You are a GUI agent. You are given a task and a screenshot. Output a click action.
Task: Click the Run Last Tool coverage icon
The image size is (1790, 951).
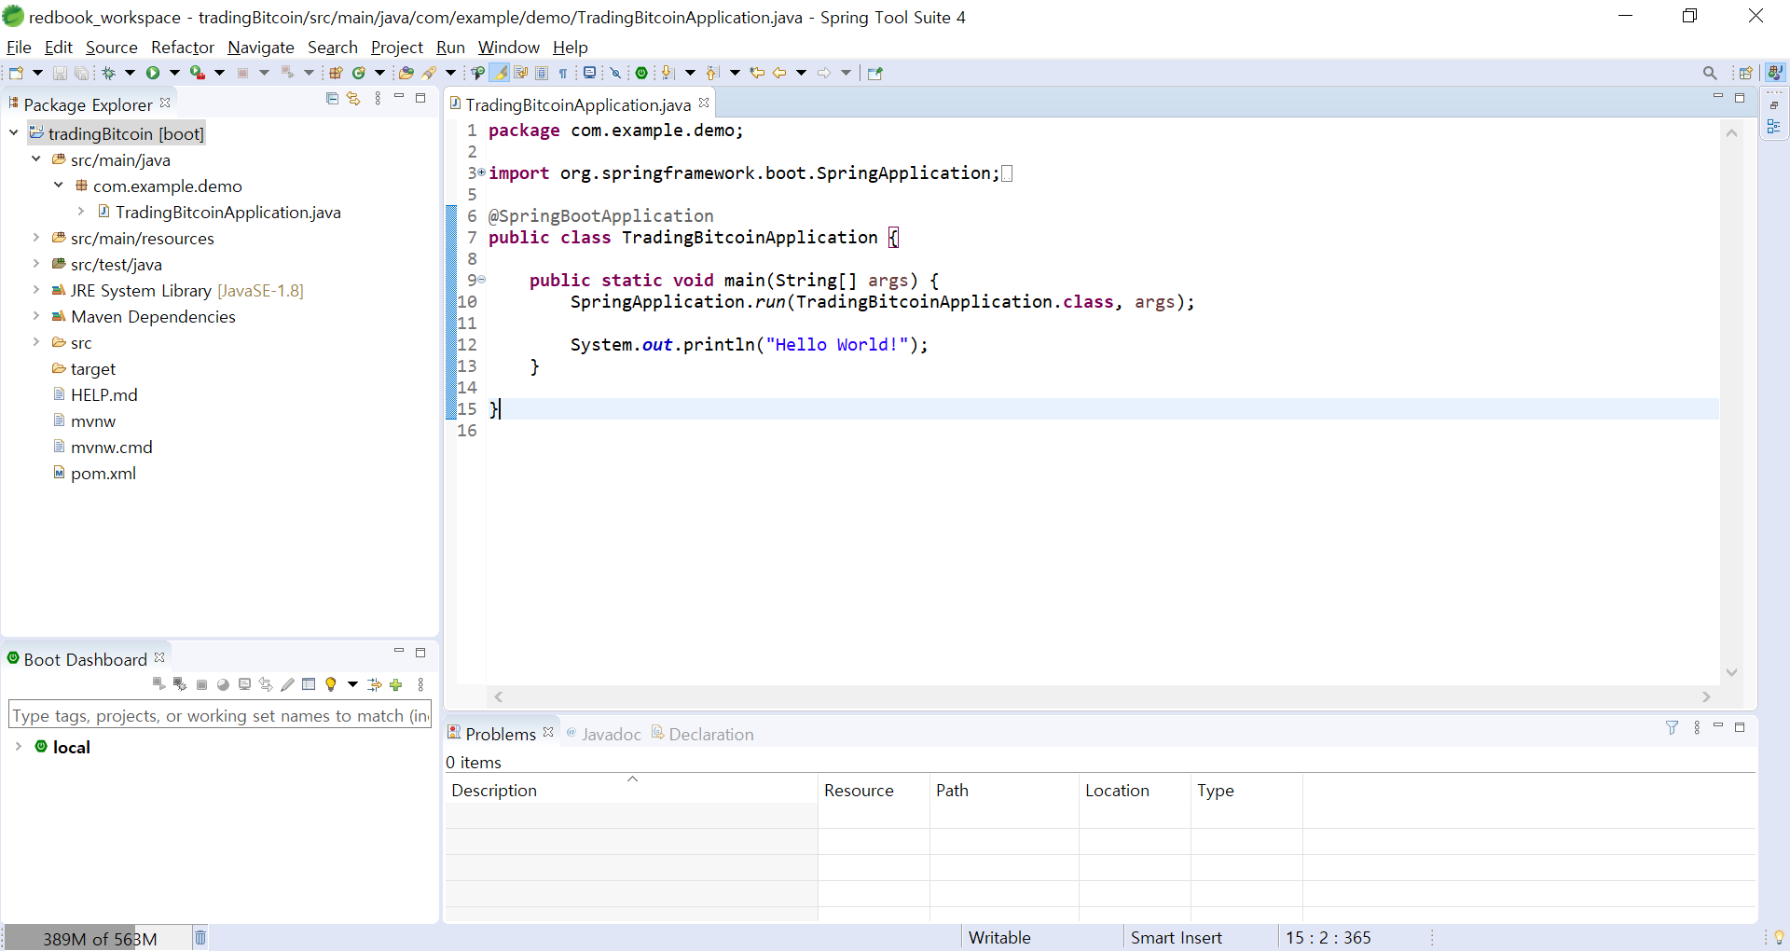pos(198,73)
